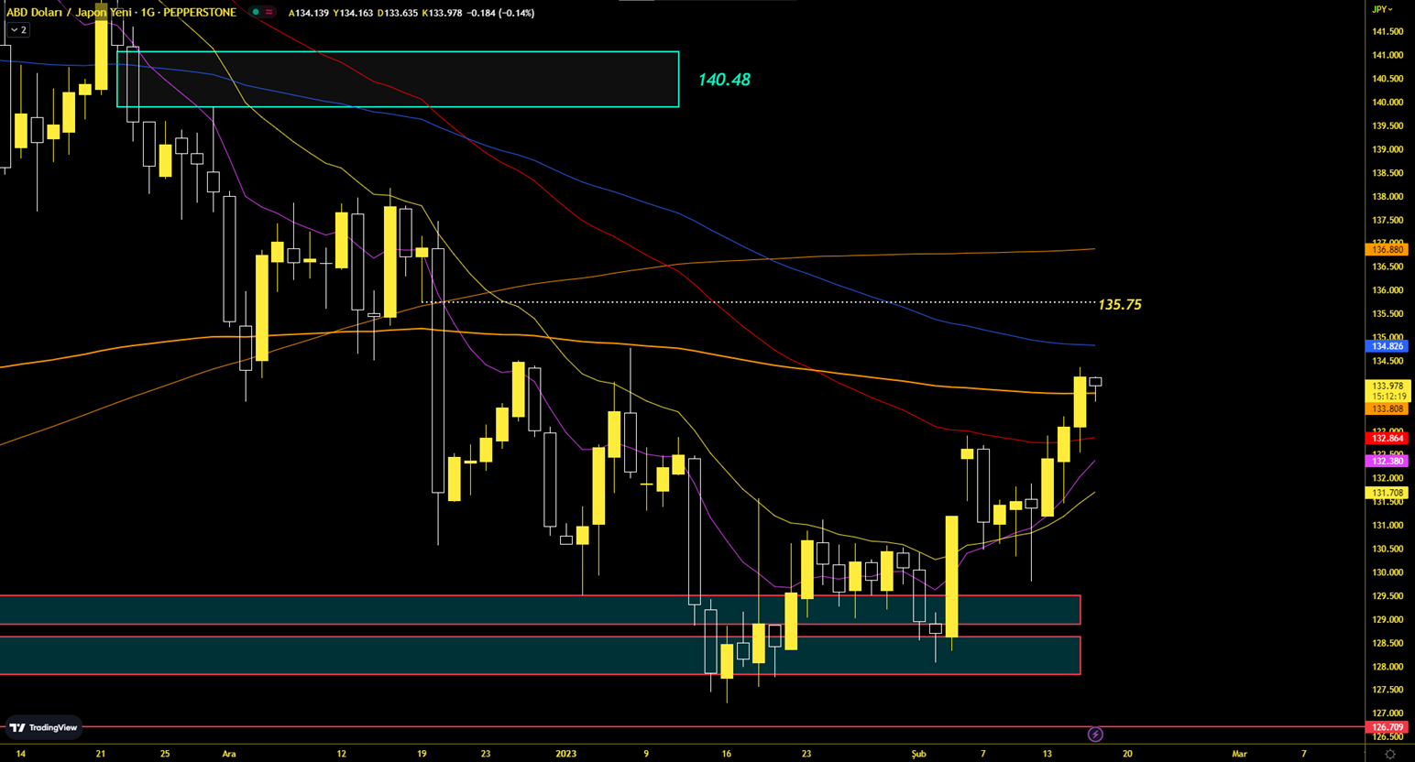
Task: Select the 135.75 level text label
Action: [1119, 305]
